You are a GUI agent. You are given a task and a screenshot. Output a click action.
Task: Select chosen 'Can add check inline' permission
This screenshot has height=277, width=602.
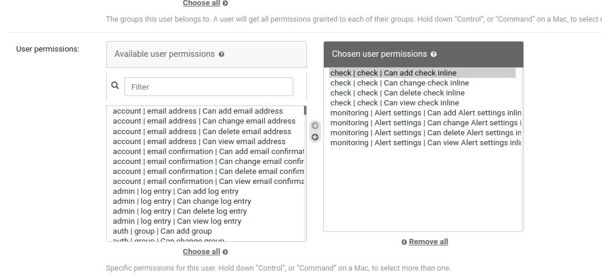tap(393, 73)
